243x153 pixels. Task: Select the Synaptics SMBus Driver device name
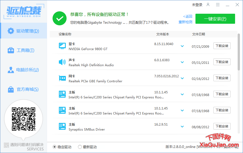pos(87,130)
